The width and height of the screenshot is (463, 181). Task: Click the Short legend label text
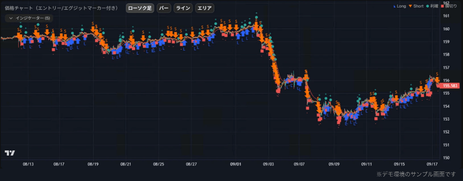419,6
